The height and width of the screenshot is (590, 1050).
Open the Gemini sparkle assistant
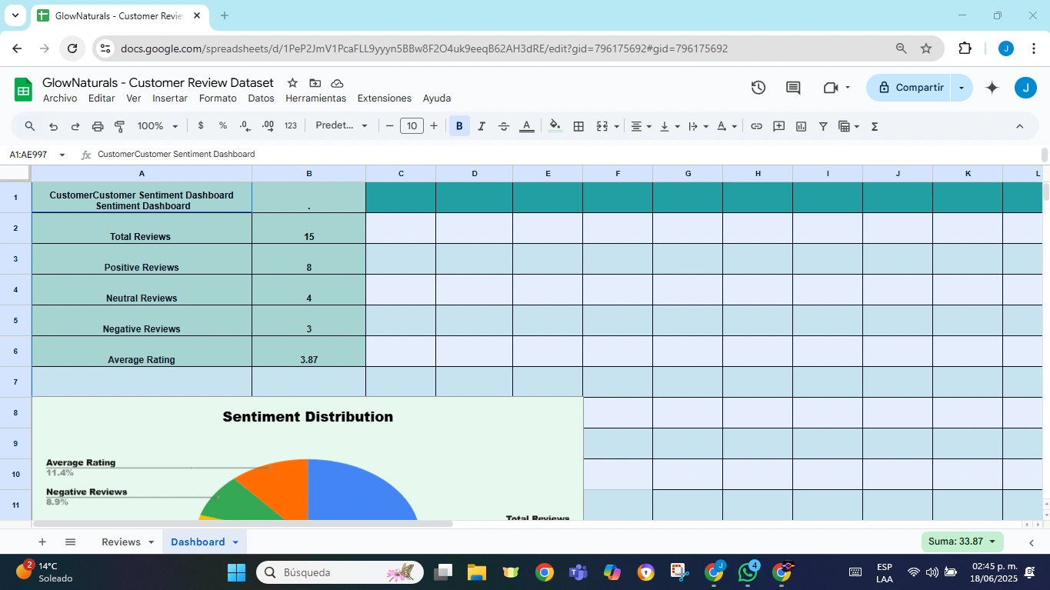[992, 88]
